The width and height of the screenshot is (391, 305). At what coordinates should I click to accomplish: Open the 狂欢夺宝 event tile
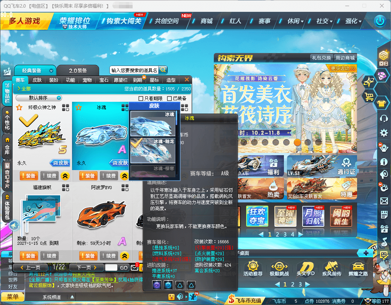click(x=257, y=216)
